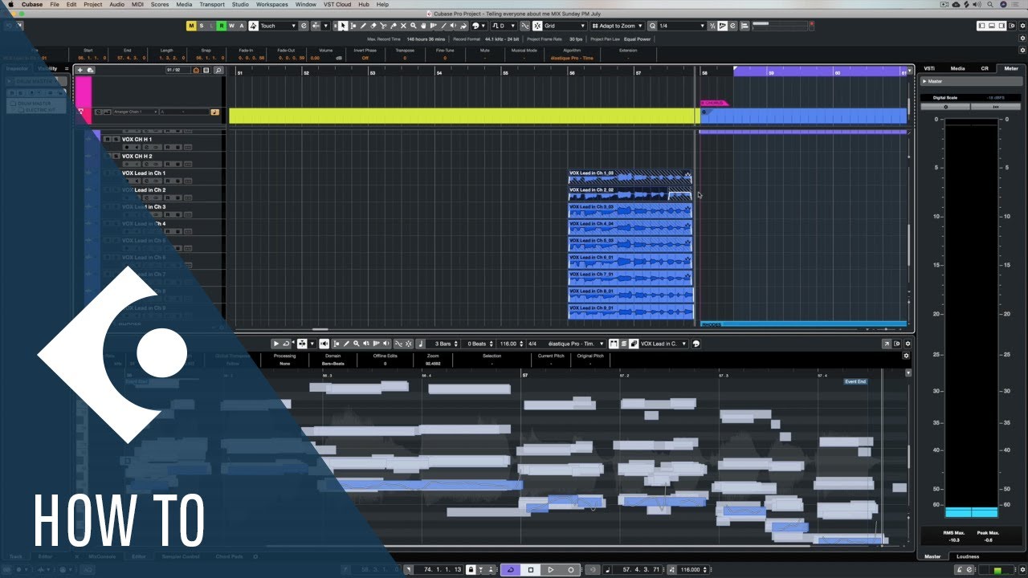Open the track search magnifier icon
The width and height of the screenshot is (1028, 578).
[x=218, y=70]
